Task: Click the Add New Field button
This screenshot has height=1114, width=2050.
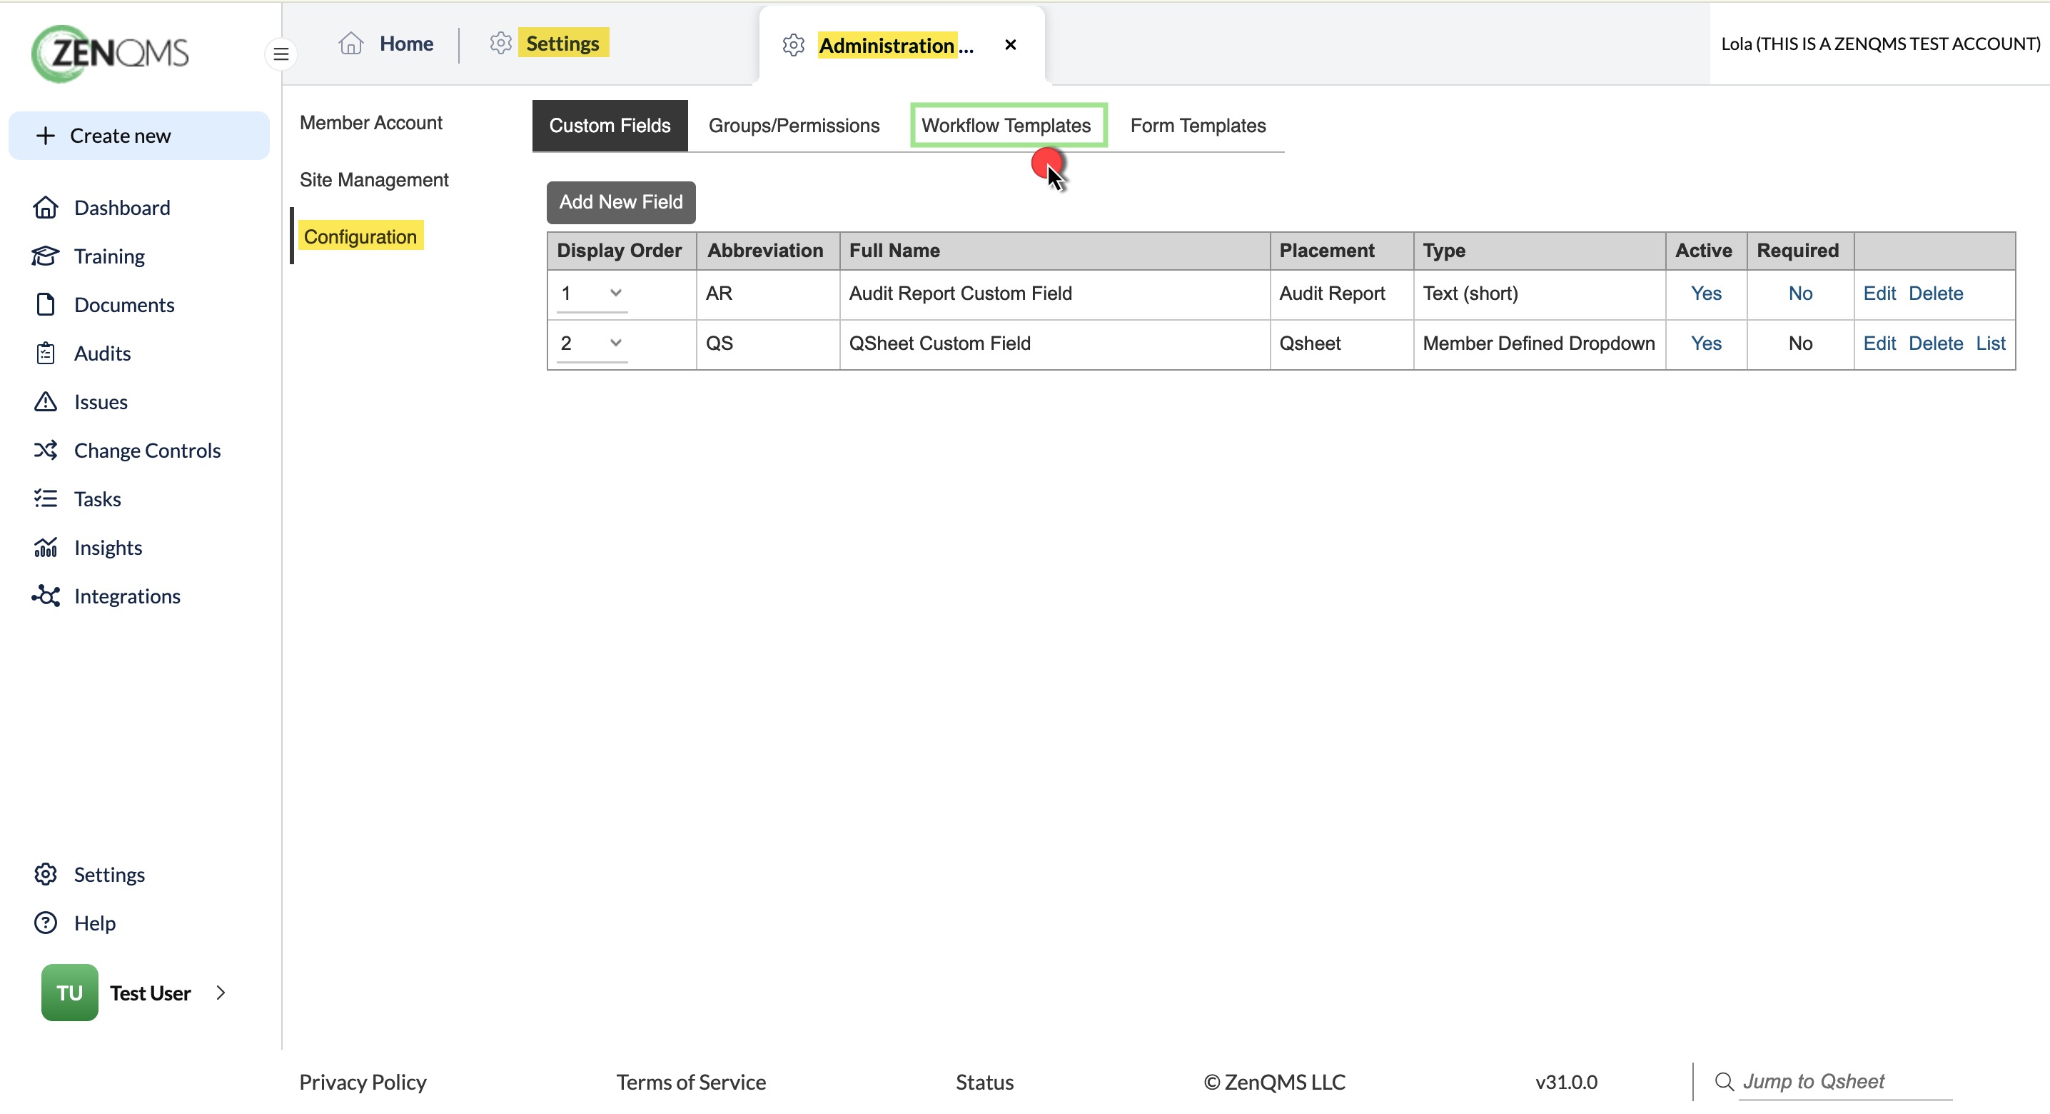Action: [x=621, y=202]
